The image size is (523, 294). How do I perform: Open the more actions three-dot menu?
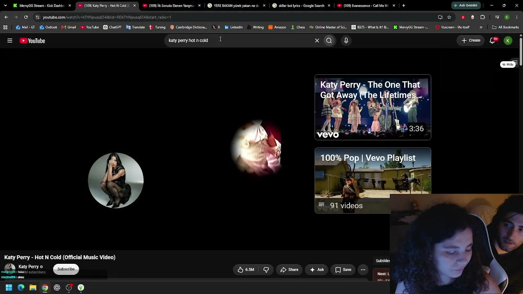(x=363, y=269)
